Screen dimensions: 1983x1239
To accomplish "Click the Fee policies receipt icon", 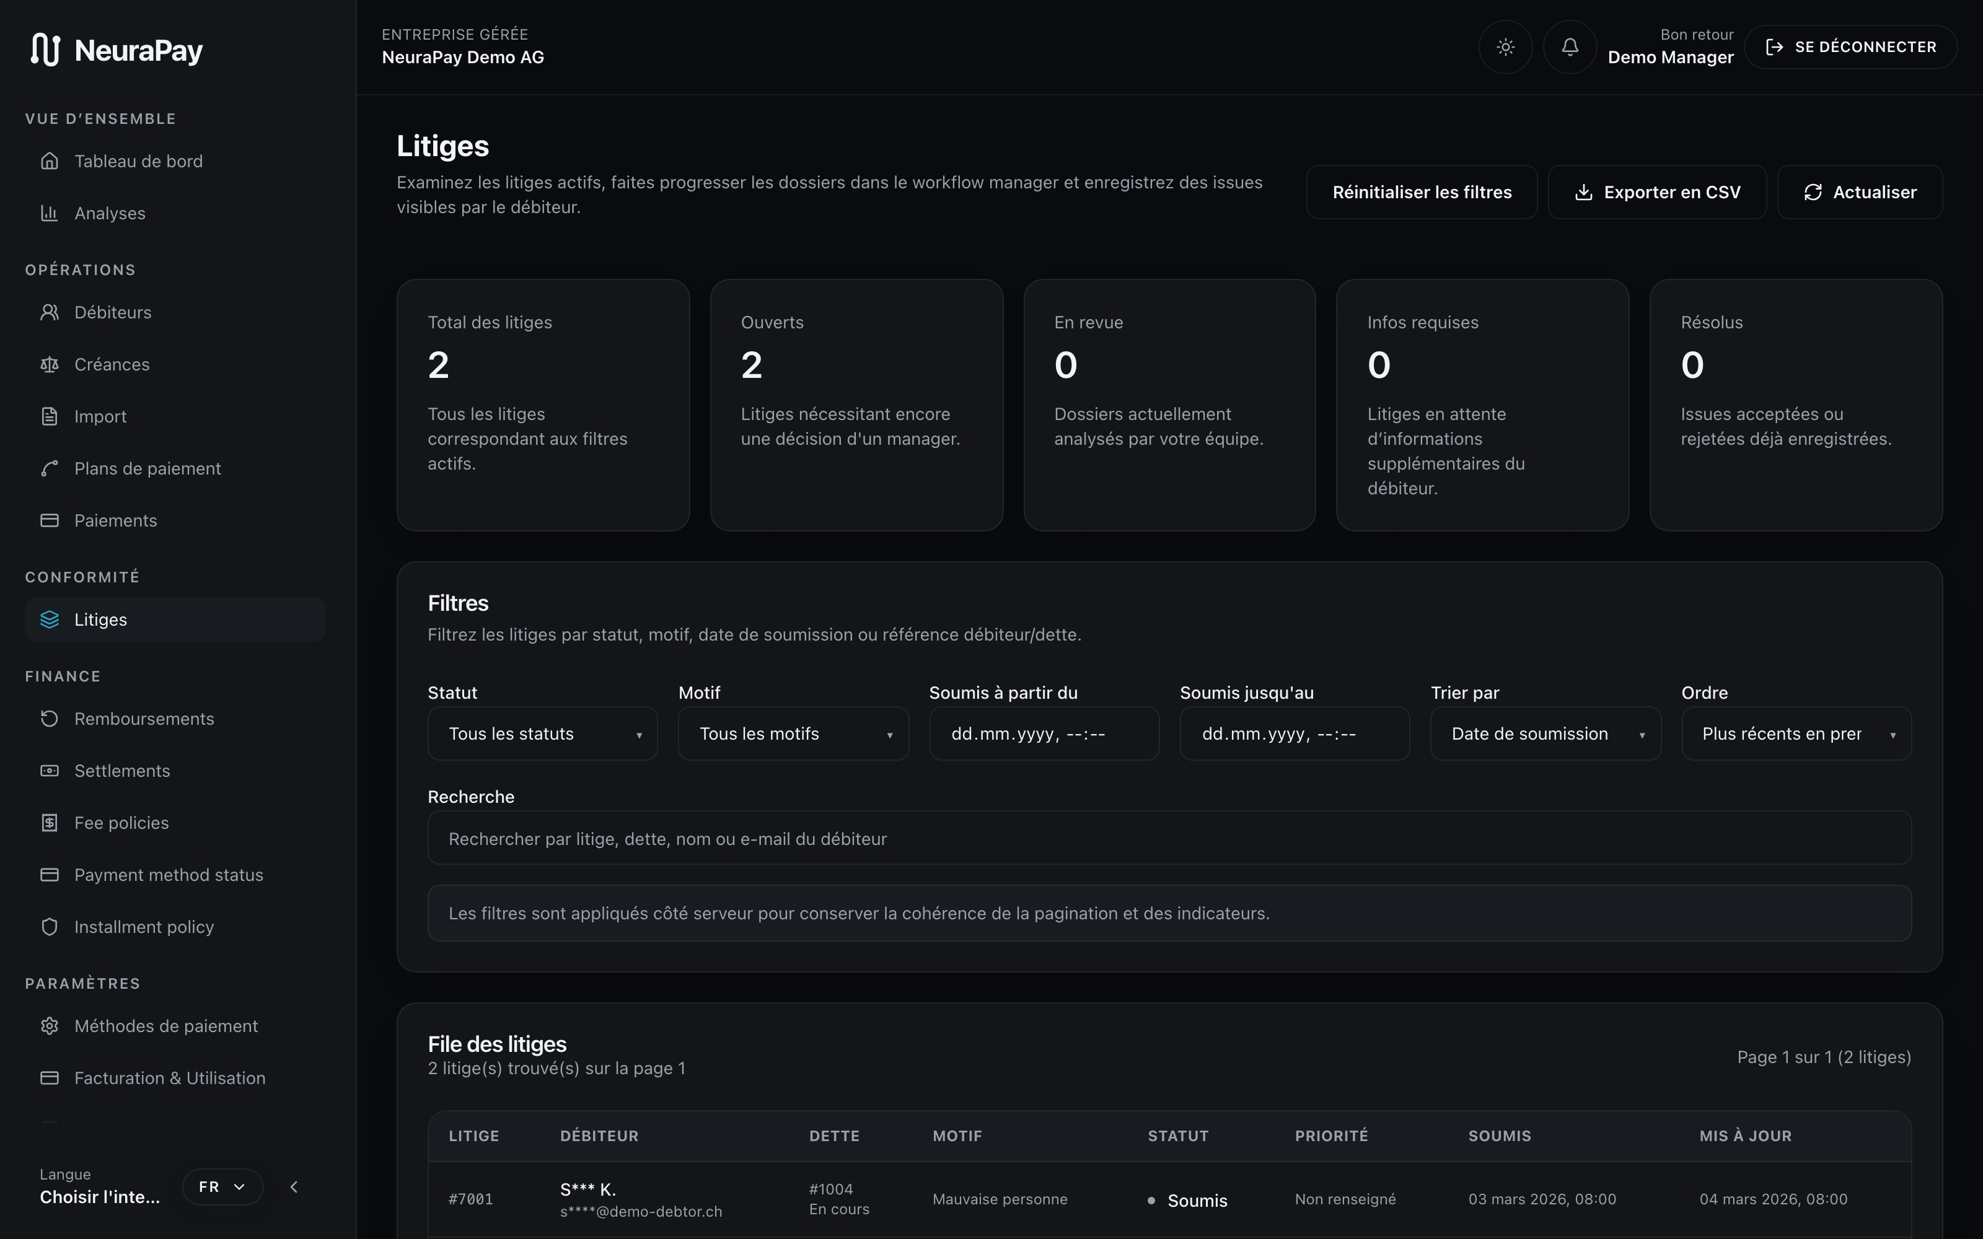I will click(x=49, y=823).
